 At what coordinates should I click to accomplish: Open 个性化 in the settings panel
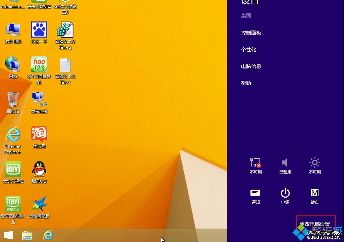(248, 50)
